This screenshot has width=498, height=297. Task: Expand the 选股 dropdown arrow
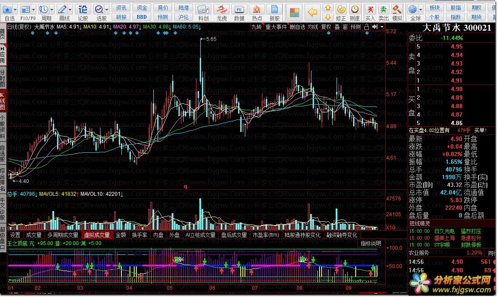(x=107, y=9)
